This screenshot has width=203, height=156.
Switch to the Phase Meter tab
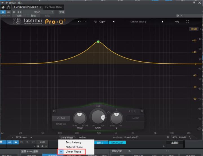coord(54,7)
